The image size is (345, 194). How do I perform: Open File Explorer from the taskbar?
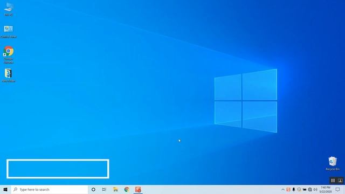(x=115, y=189)
